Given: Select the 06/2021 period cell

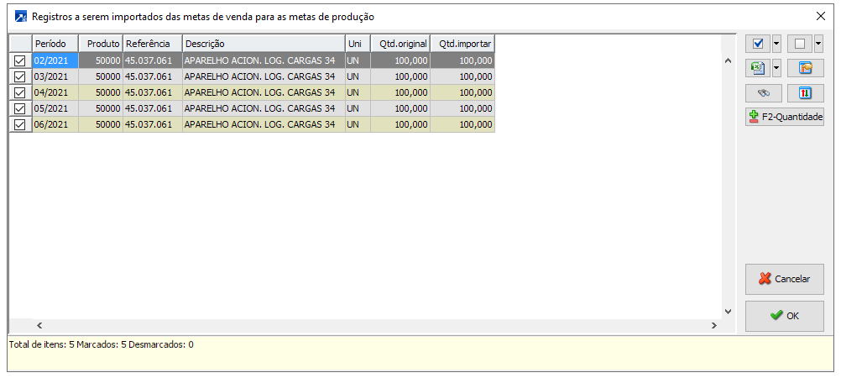Looking at the screenshot, I should tap(55, 124).
